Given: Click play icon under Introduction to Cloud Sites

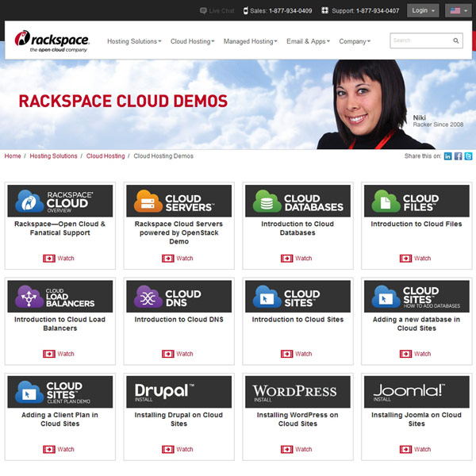Looking at the screenshot, I should pos(286,354).
